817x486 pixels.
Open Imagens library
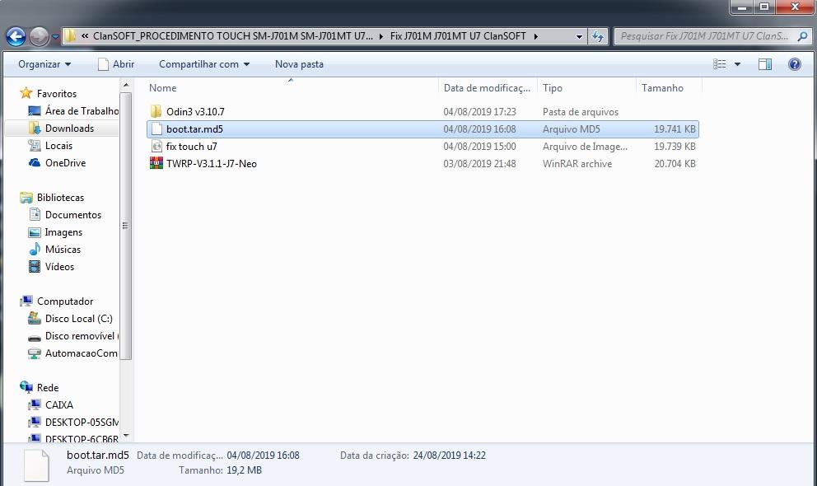pyautogui.click(x=55, y=231)
